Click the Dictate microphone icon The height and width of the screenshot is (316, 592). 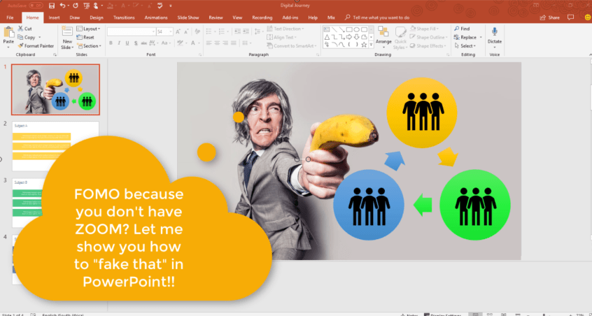pyautogui.click(x=495, y=34)
